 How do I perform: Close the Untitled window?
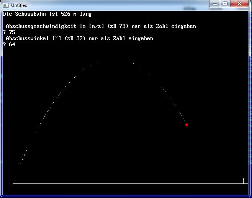pyautogui.click(x=239, y=4)
